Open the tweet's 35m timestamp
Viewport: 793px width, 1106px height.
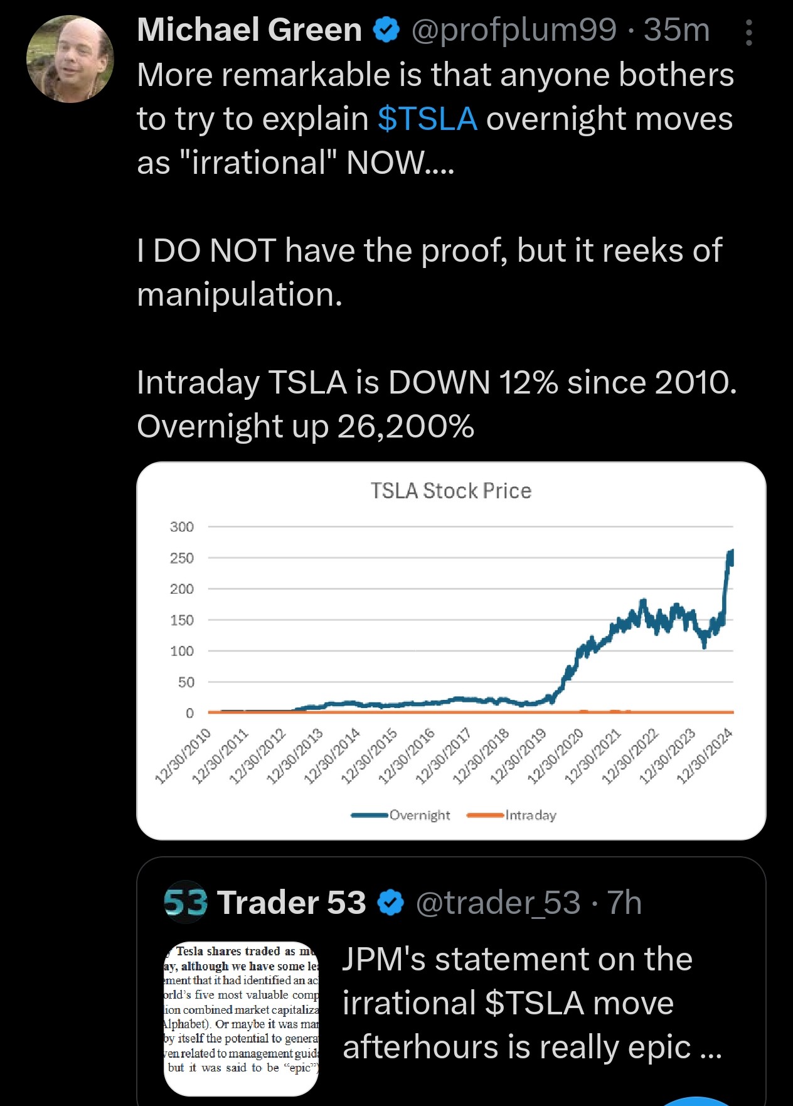[x=677, y=30]
